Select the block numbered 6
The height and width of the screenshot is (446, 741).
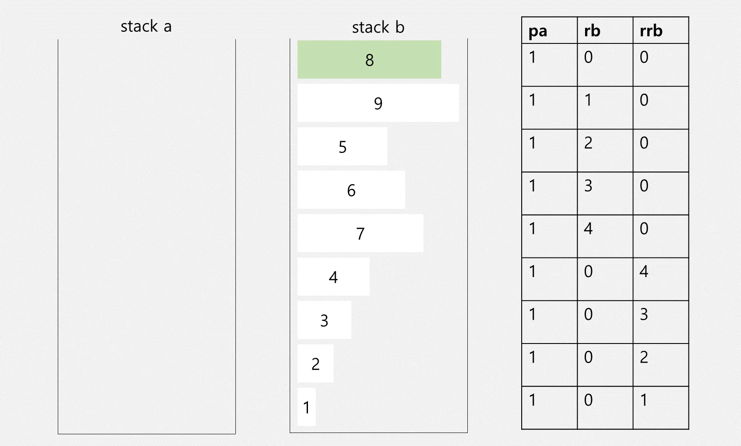[x=351, y=190]
